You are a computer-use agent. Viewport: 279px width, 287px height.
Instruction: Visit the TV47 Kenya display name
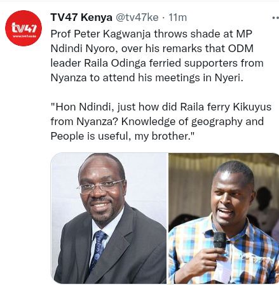[x=81, y=17]
